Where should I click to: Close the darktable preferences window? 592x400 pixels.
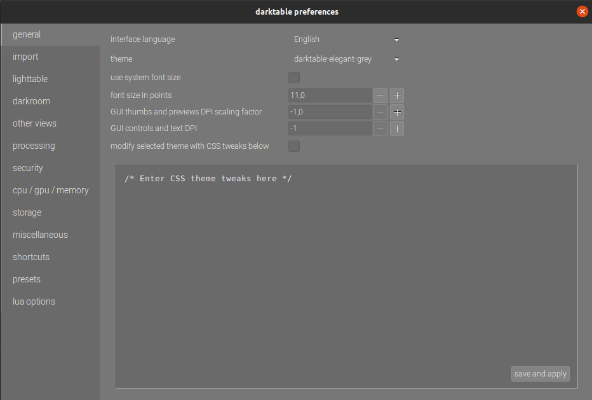tap(582, 11)
